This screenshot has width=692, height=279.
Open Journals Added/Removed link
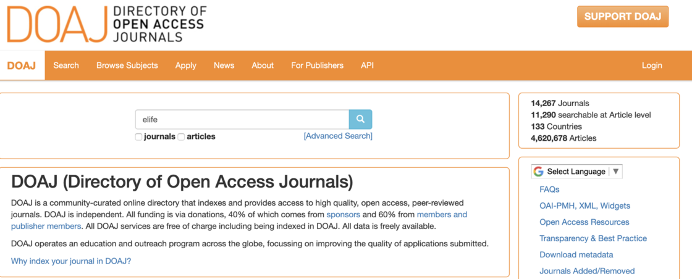click(587, 271)
